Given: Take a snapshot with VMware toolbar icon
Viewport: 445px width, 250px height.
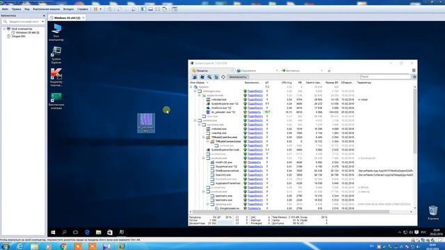Looking at the screenshot, I should click(120, 9).
